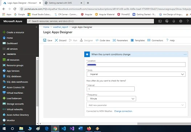Click the Dashboard icon in sidebar
This screenshot has height=132, width=191.
click(x=4, y=43)
